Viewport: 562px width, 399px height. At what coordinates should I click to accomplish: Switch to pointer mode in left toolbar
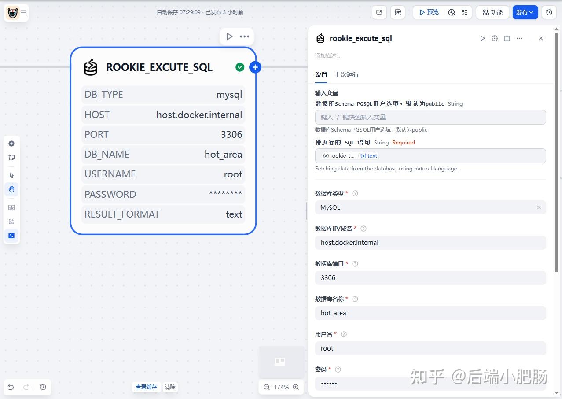tap(11, 175)
